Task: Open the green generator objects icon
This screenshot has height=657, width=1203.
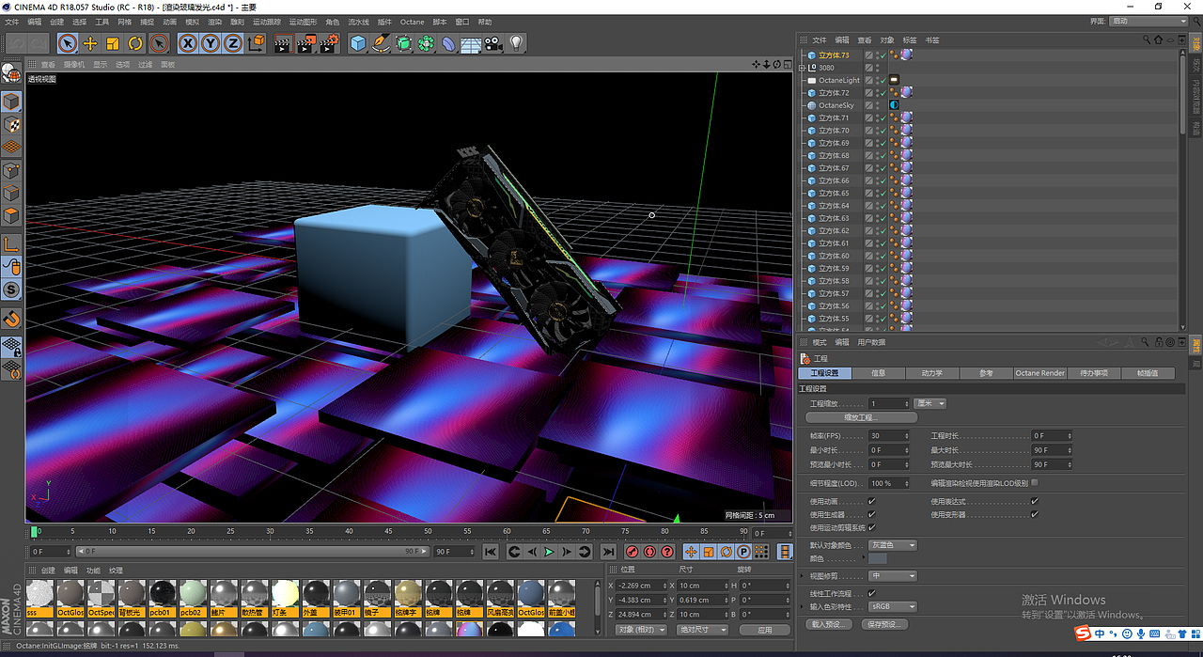Action: coord(403,43)
